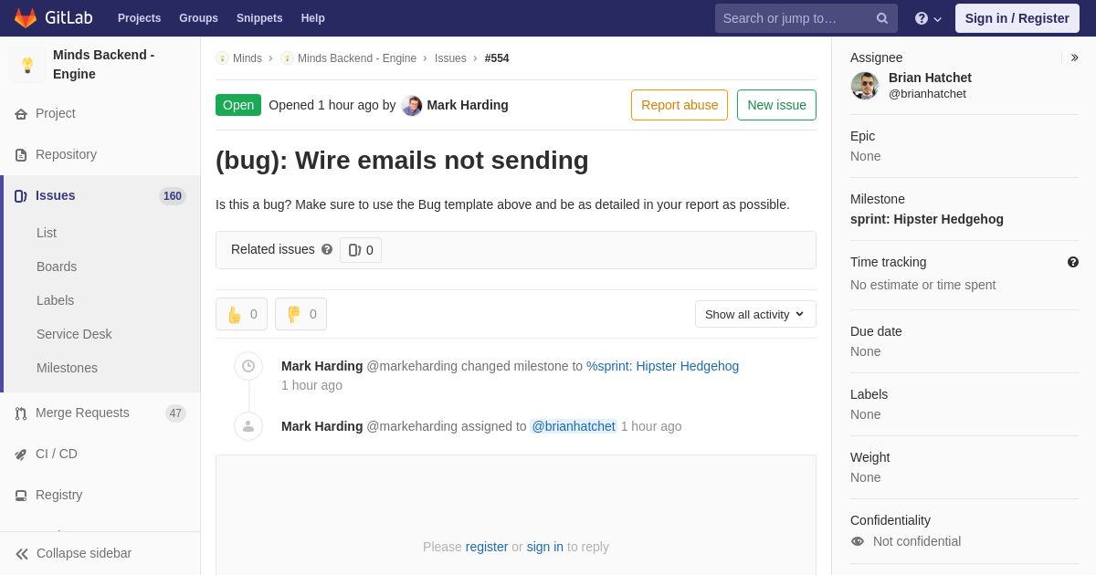Open Snippets in top navbar
Image resolution: width=1096 pixels, height=575 pixels.
pos(259,18)
